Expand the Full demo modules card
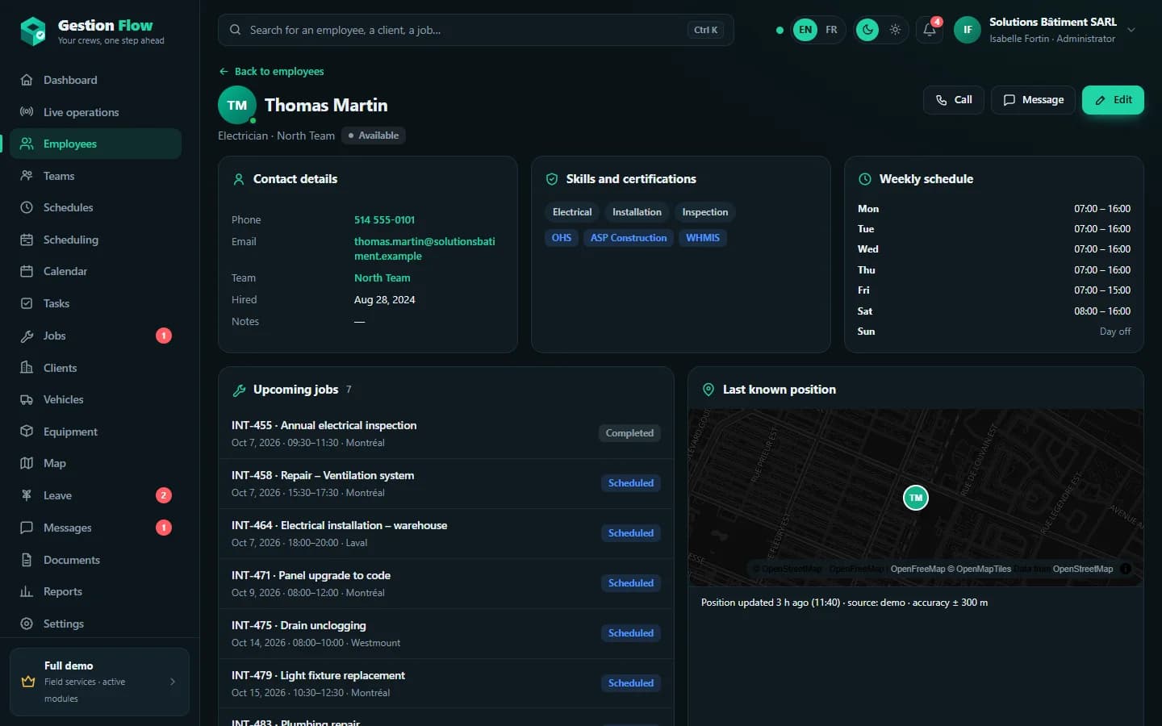The height and width of the screenshot is (726, 1162). click(x=99, y=682)
